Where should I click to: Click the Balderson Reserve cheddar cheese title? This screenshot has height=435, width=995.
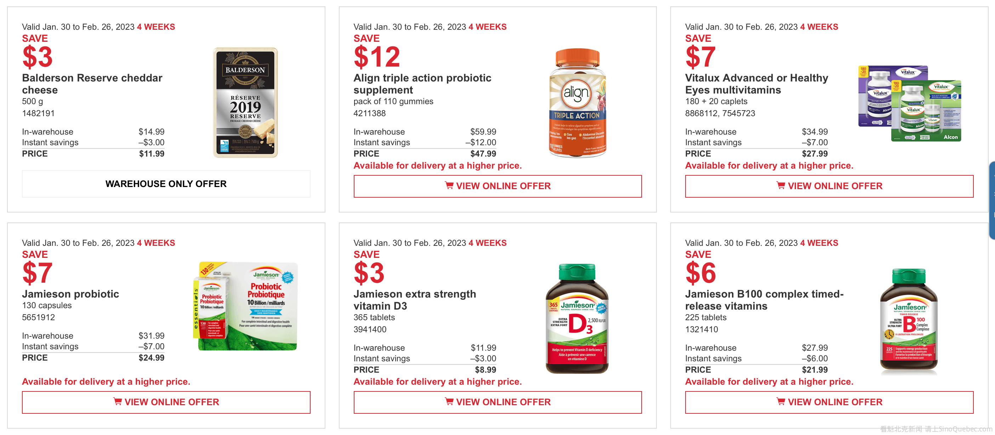(x=92, y=84)
